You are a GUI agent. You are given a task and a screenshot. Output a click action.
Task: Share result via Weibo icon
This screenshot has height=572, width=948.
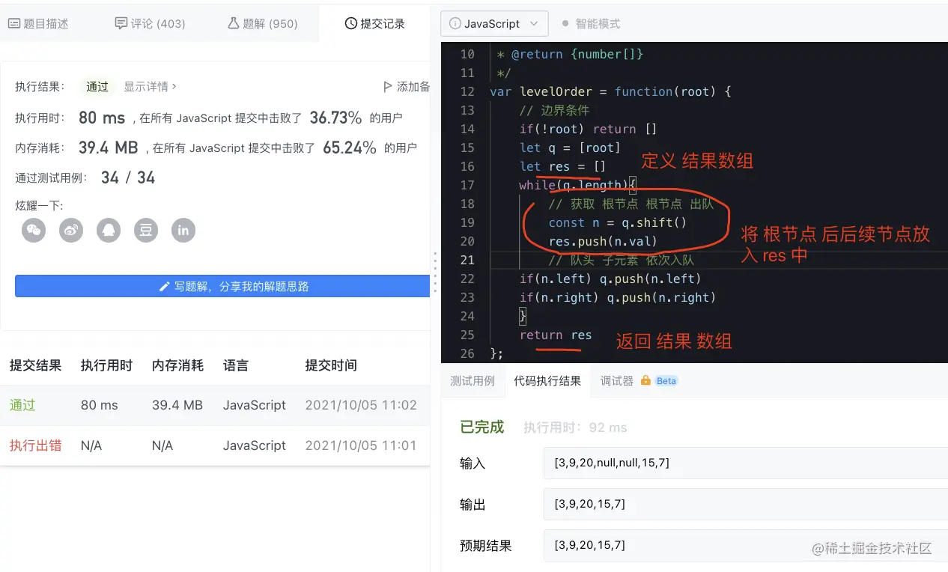pyautogui.click(x=71, y=230)
